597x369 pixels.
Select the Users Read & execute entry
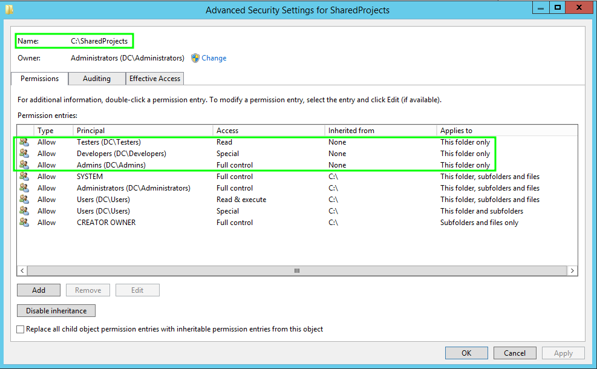tap(103, 200)
